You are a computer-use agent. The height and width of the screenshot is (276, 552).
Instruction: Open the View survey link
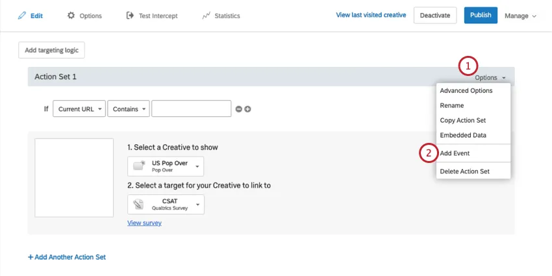pyautogui.click(x=144, y=223)
